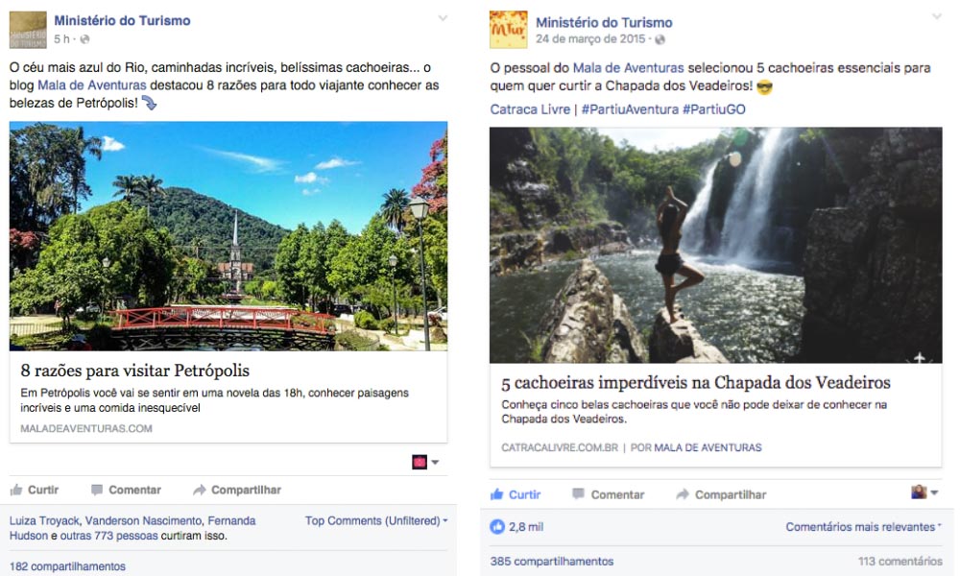Share the Petrópolis post via Compartilhar
Image resolution: width=960 pixels, height=576 pixels.
[237, 490]
